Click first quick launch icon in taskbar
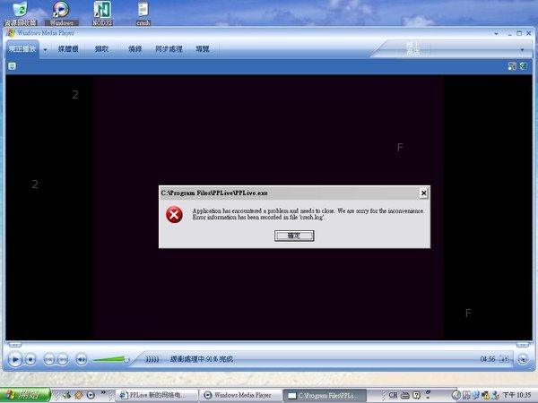Viewport: 538px width, 403px height. click(x=66, y=395)
